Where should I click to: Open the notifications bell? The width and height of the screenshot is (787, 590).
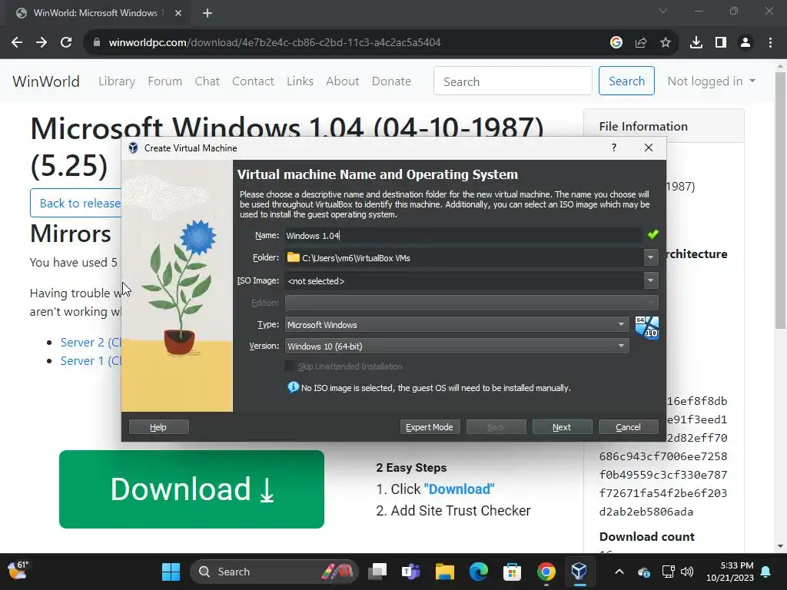766,572
